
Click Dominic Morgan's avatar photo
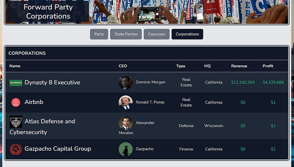(x=126, y=82)
